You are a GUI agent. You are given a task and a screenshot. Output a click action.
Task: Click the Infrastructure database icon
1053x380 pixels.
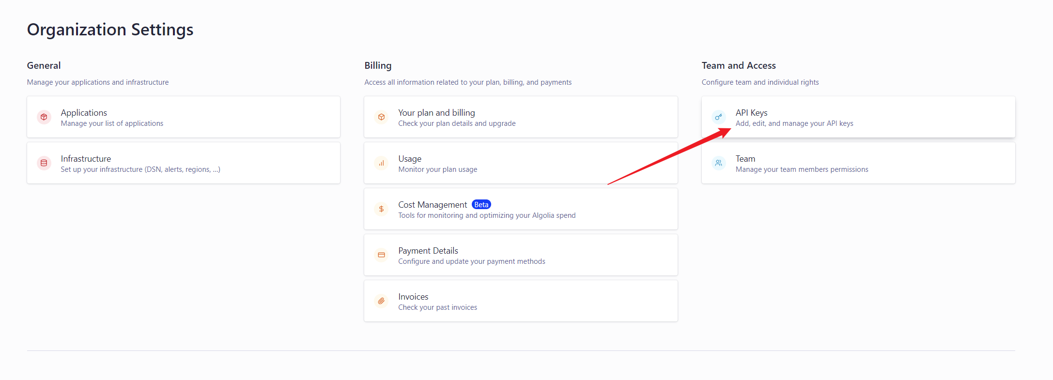pyautogui.click(x=44, y=163)
